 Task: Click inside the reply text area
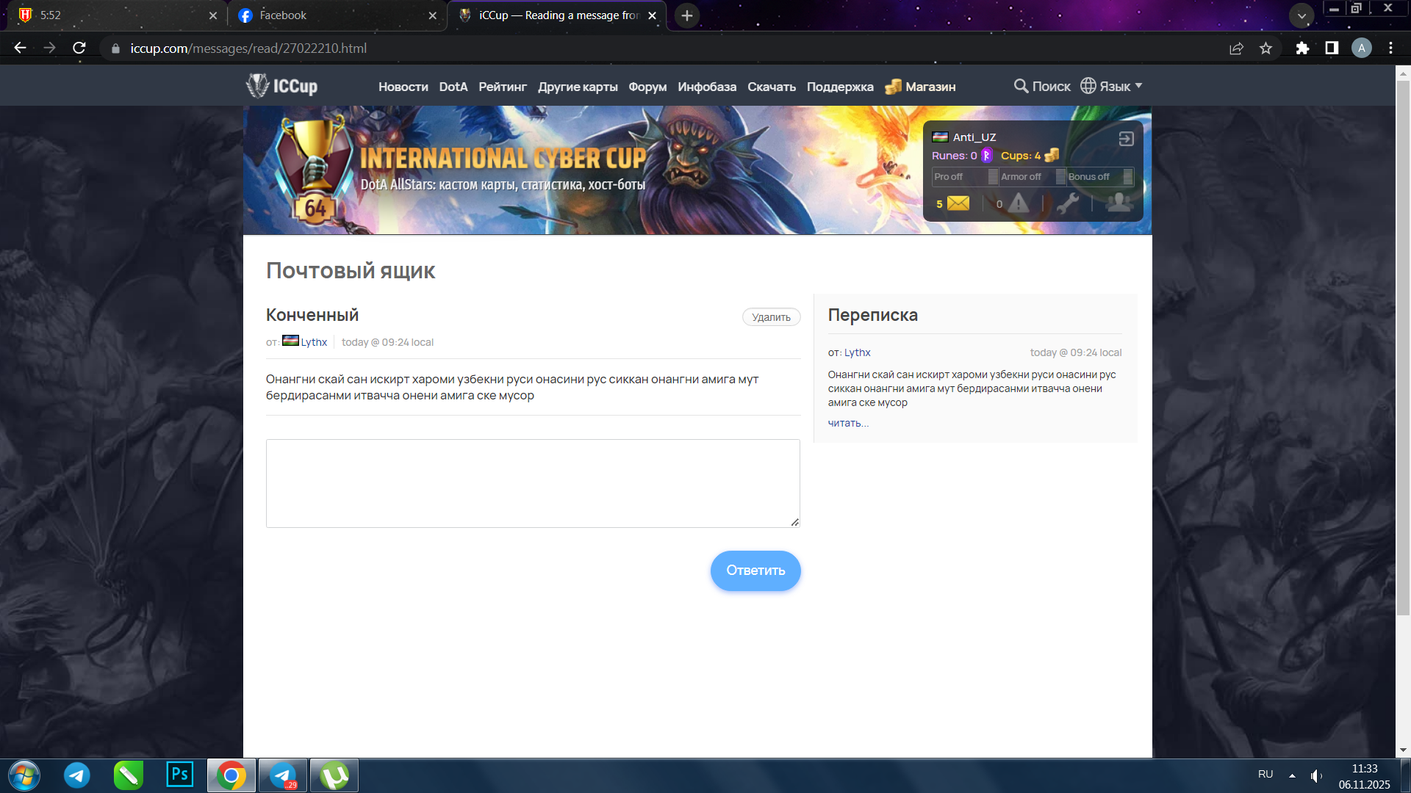(533, 483)
